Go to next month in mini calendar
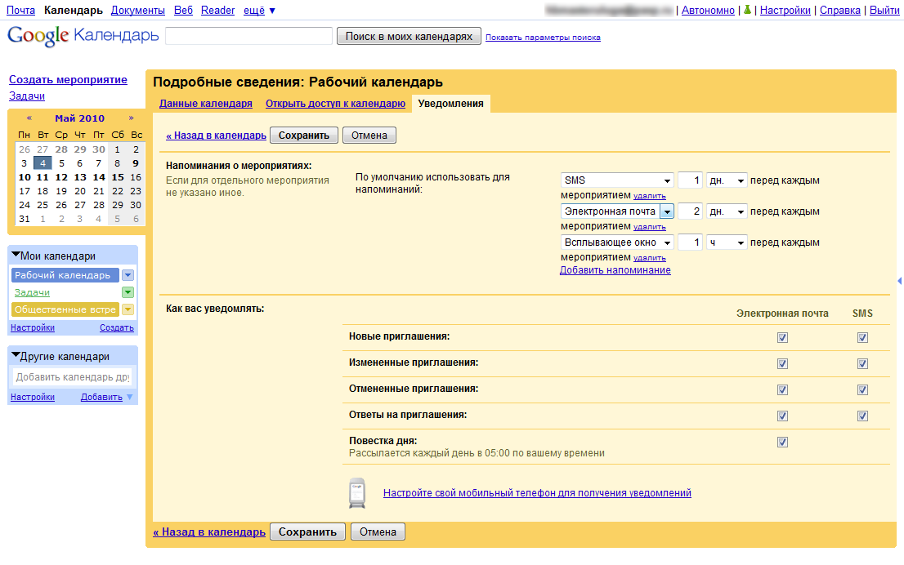This screenshot has height=565, width=904. coord(131,118)
